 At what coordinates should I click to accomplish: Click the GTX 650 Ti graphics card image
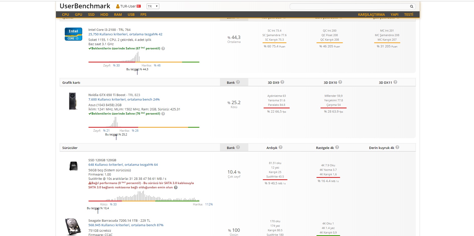[x=73, y=101]
